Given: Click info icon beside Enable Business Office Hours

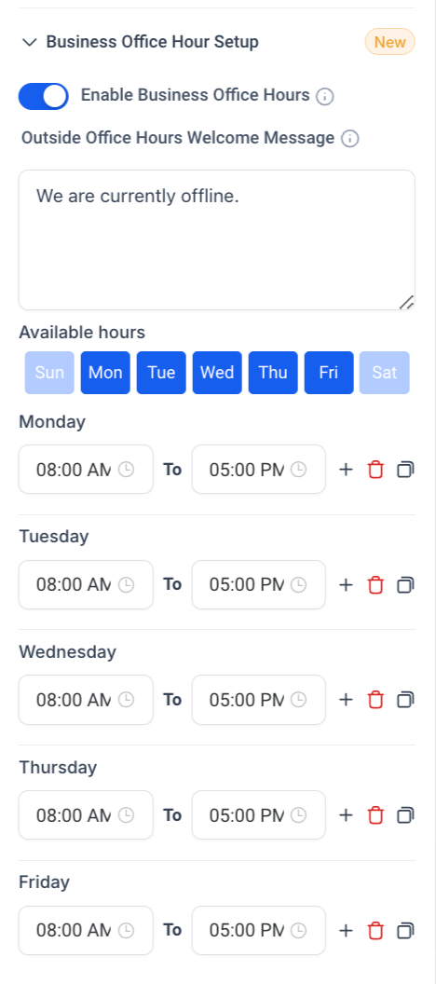Looking at the screenshot, I should pyautogui.click(x=324, y=97).
